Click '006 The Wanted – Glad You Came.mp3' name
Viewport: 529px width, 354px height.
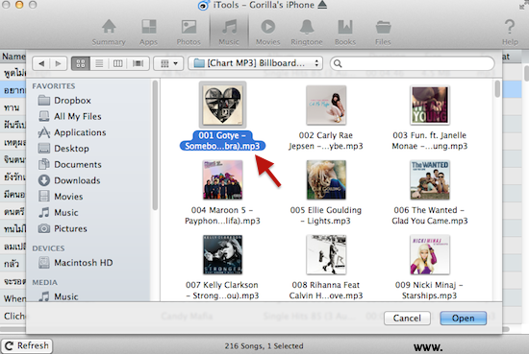point(430,215)
